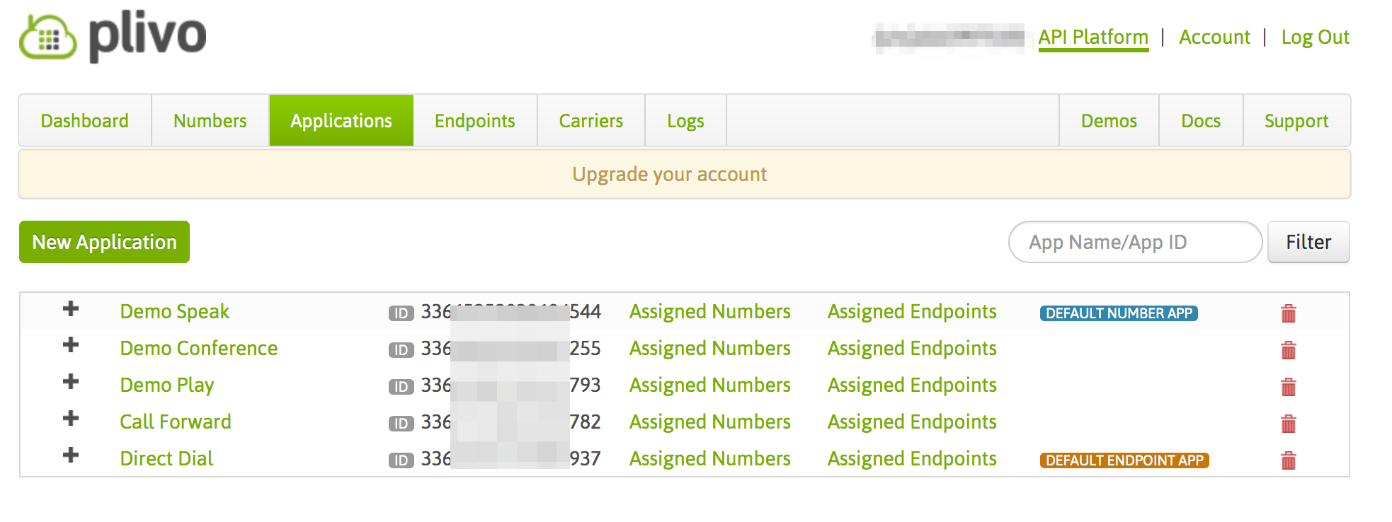The height and width of the screenshot is (522, 1392).
Task: Expand the Demo Speak row
Action: pyautogui.click(x=71, y=308)
